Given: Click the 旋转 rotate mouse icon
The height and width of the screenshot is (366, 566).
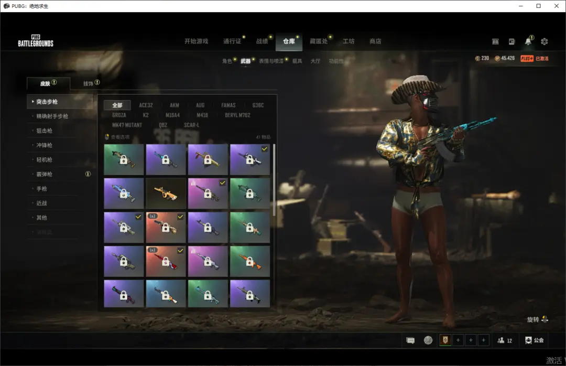Looking at the screenshot, I should coord(545,319).
